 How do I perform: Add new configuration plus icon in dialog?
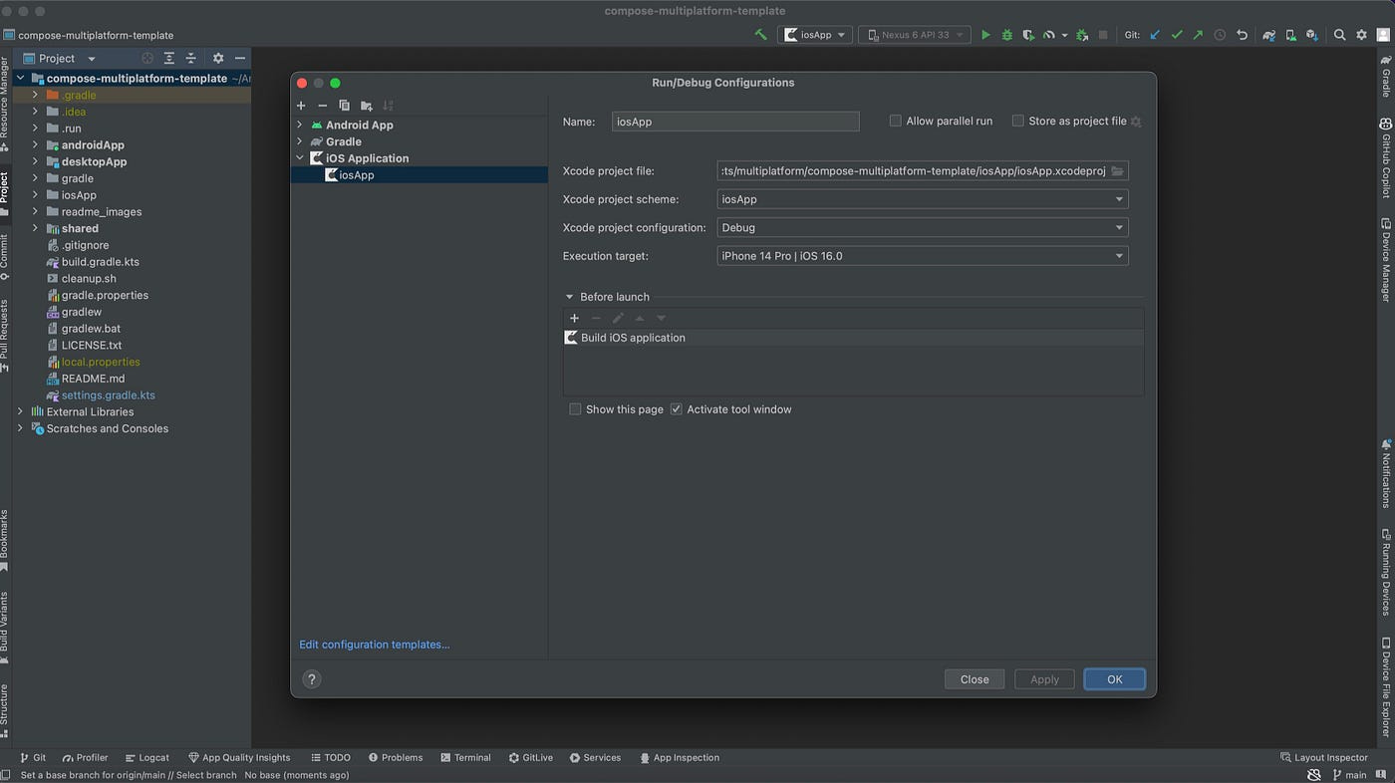pos(301,106)
